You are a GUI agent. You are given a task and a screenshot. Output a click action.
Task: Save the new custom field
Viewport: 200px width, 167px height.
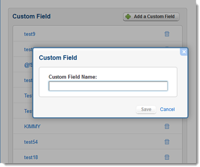(x=146, y=110)
